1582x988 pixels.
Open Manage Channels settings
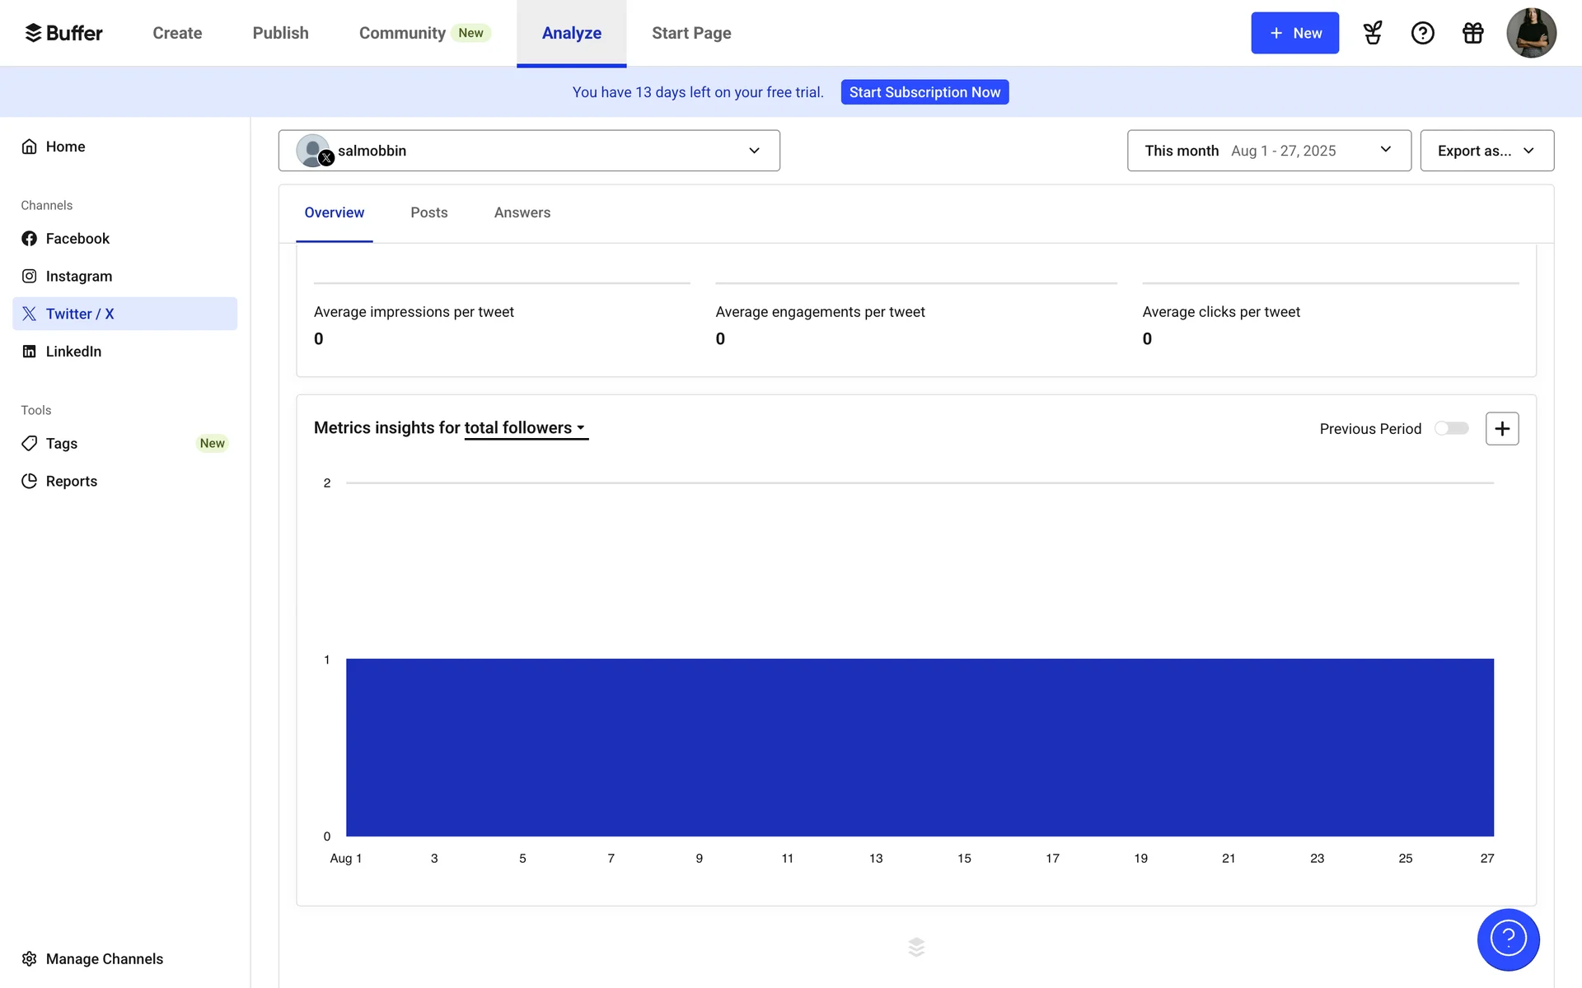[x=104, y=958]
